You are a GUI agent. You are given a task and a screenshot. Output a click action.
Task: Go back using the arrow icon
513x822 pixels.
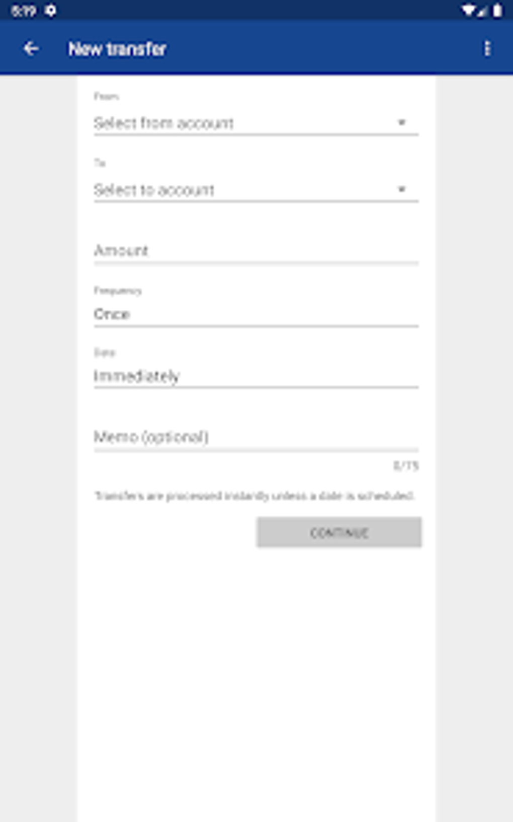[31, 49]
